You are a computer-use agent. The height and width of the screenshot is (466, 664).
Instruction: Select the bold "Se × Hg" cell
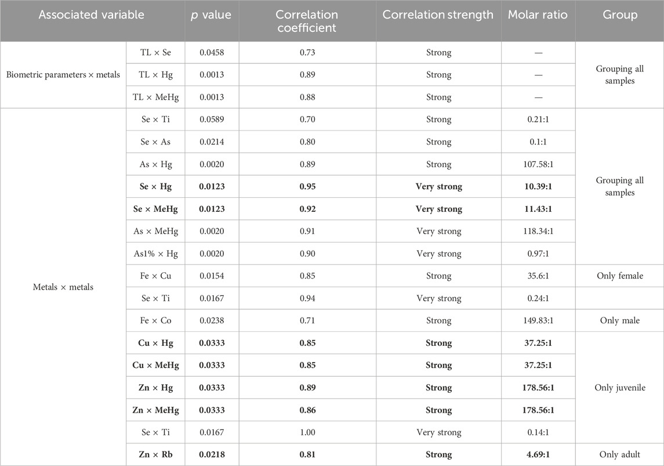155,187
